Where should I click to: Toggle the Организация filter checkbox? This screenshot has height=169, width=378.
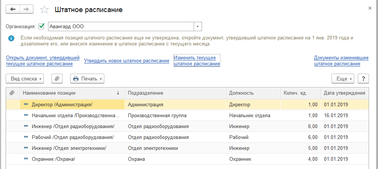42,27
